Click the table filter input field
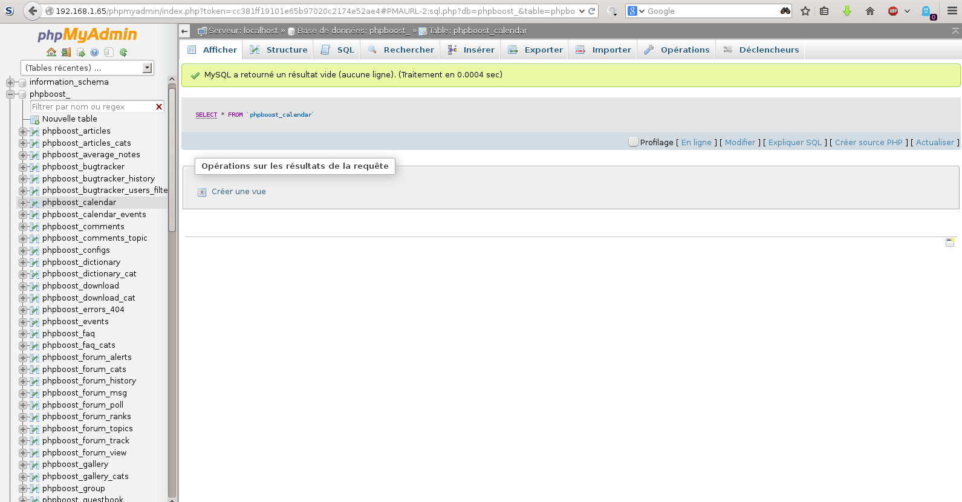 [x=91, y=107]
